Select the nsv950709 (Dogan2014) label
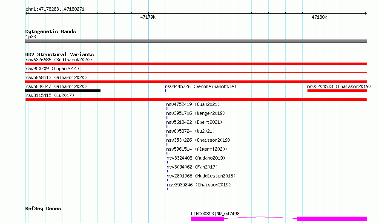 tap(52, 69)
